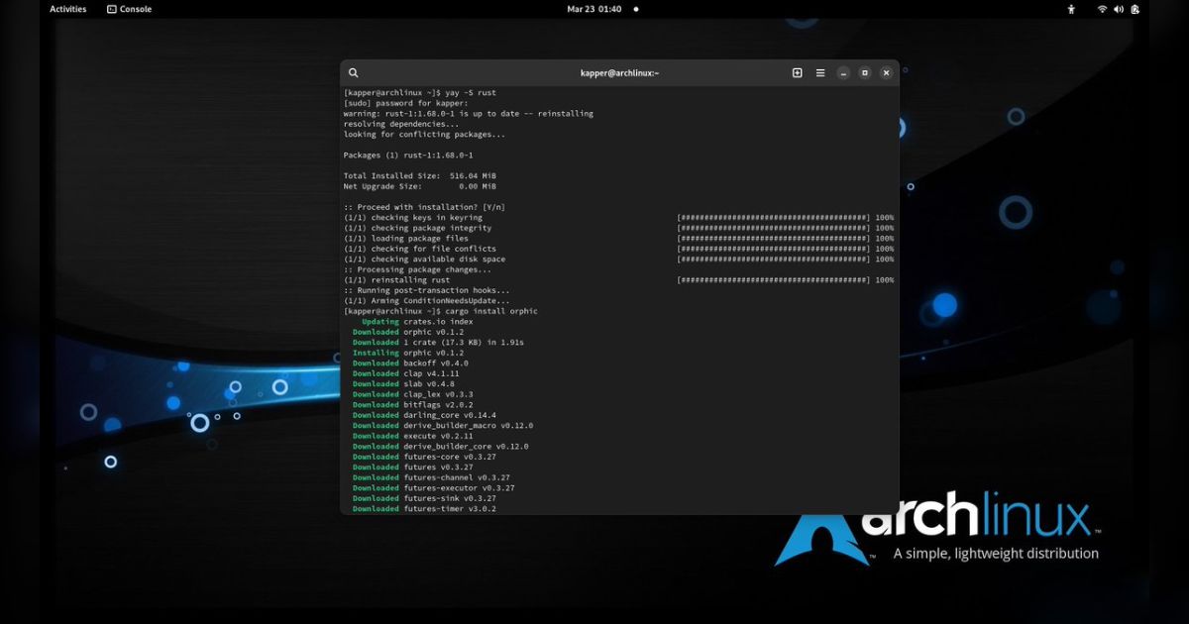Screen dimensions: 1189x624
Task: Open the Console hamburger menu
Action: coord(820,72)
